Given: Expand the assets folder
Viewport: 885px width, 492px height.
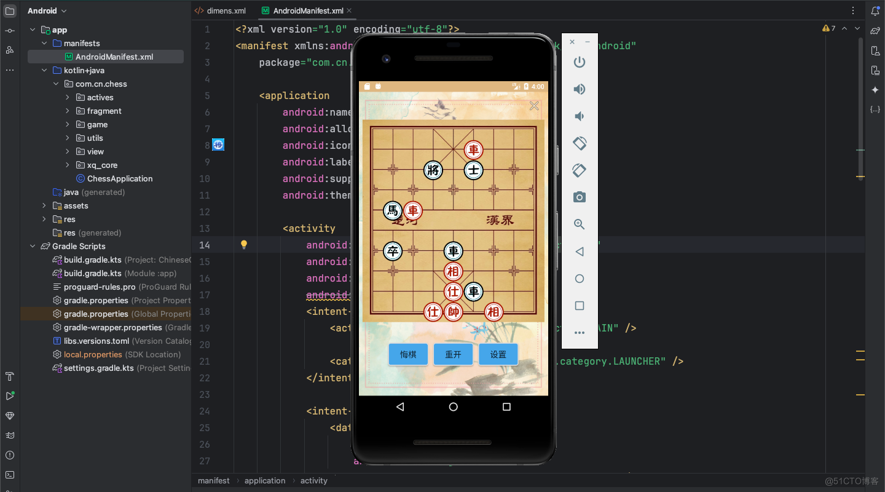Looking at the screenshot, I should (x=44, y=205).
